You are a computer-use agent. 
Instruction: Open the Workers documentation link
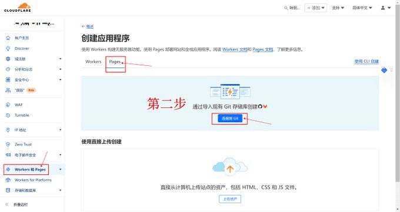pyautogui.click(x=235, y=49)
